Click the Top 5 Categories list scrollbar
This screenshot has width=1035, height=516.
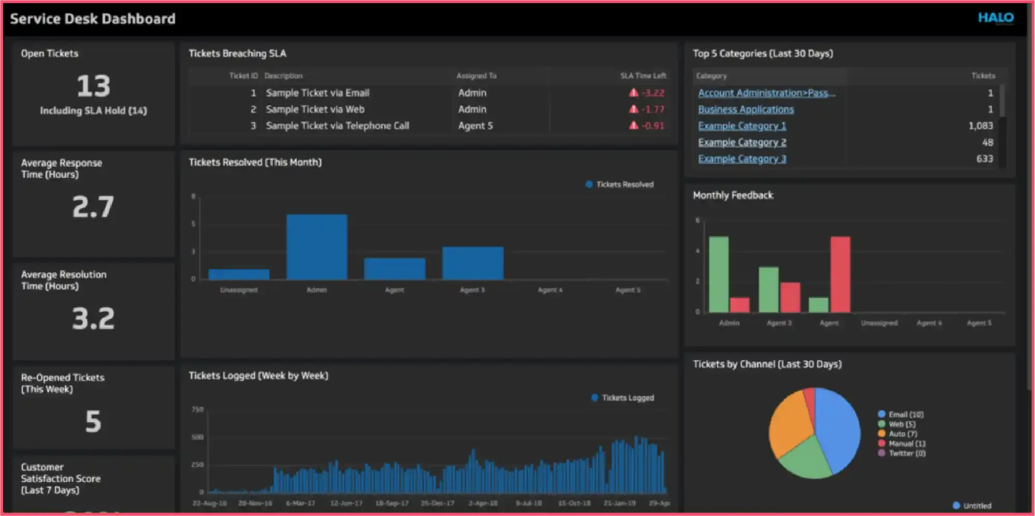1002,101
